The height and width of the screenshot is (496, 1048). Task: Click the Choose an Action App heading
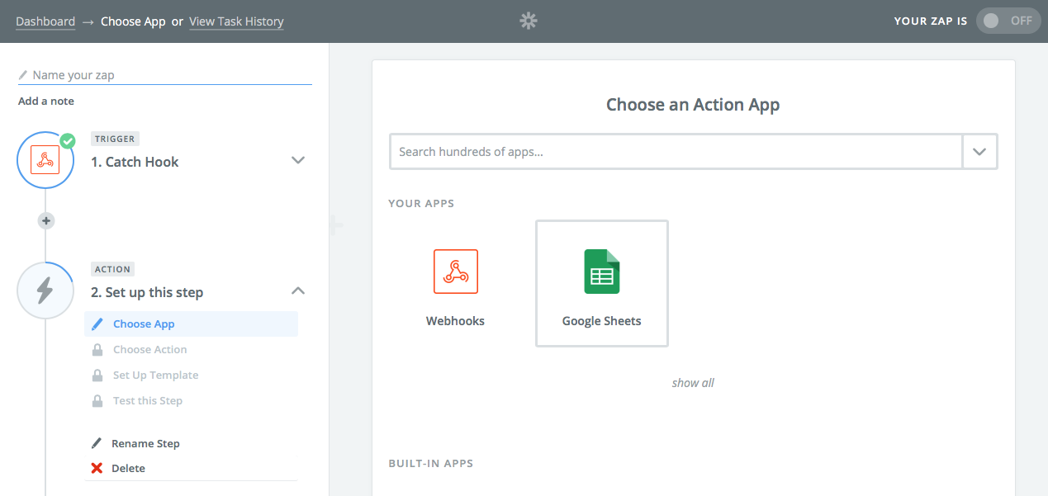693,105
